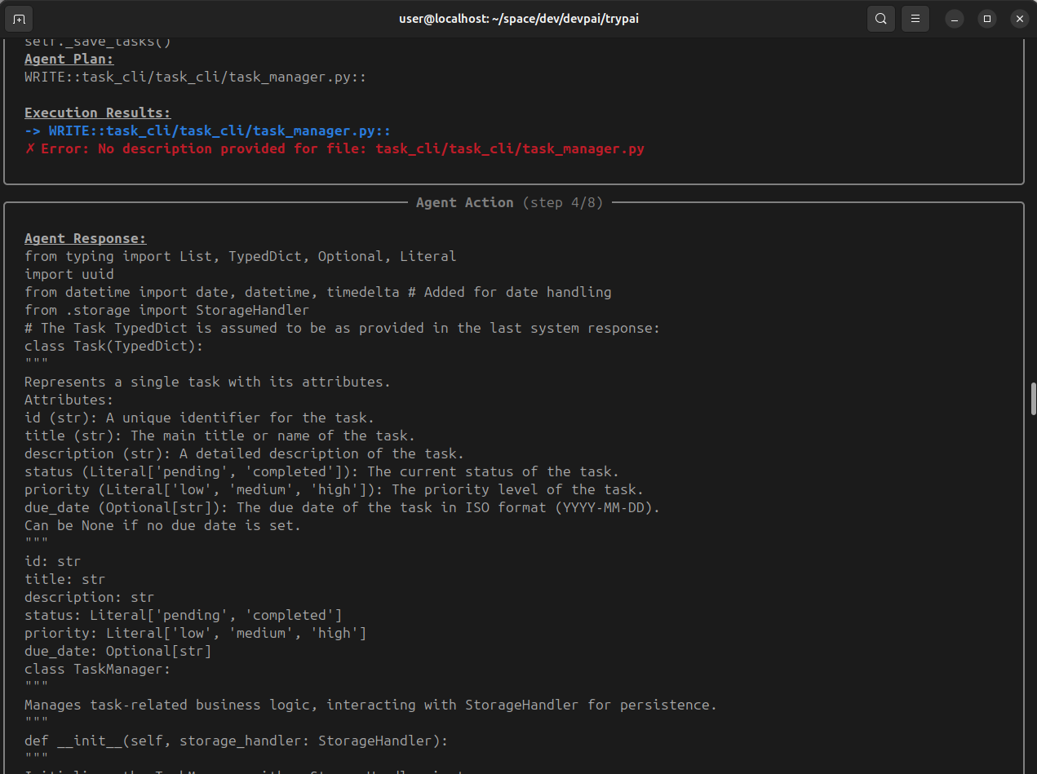Click the 'class Task(TypedDict):' line
The width and height of the screenshot is (1037, 774).
(x=114, y=346)
